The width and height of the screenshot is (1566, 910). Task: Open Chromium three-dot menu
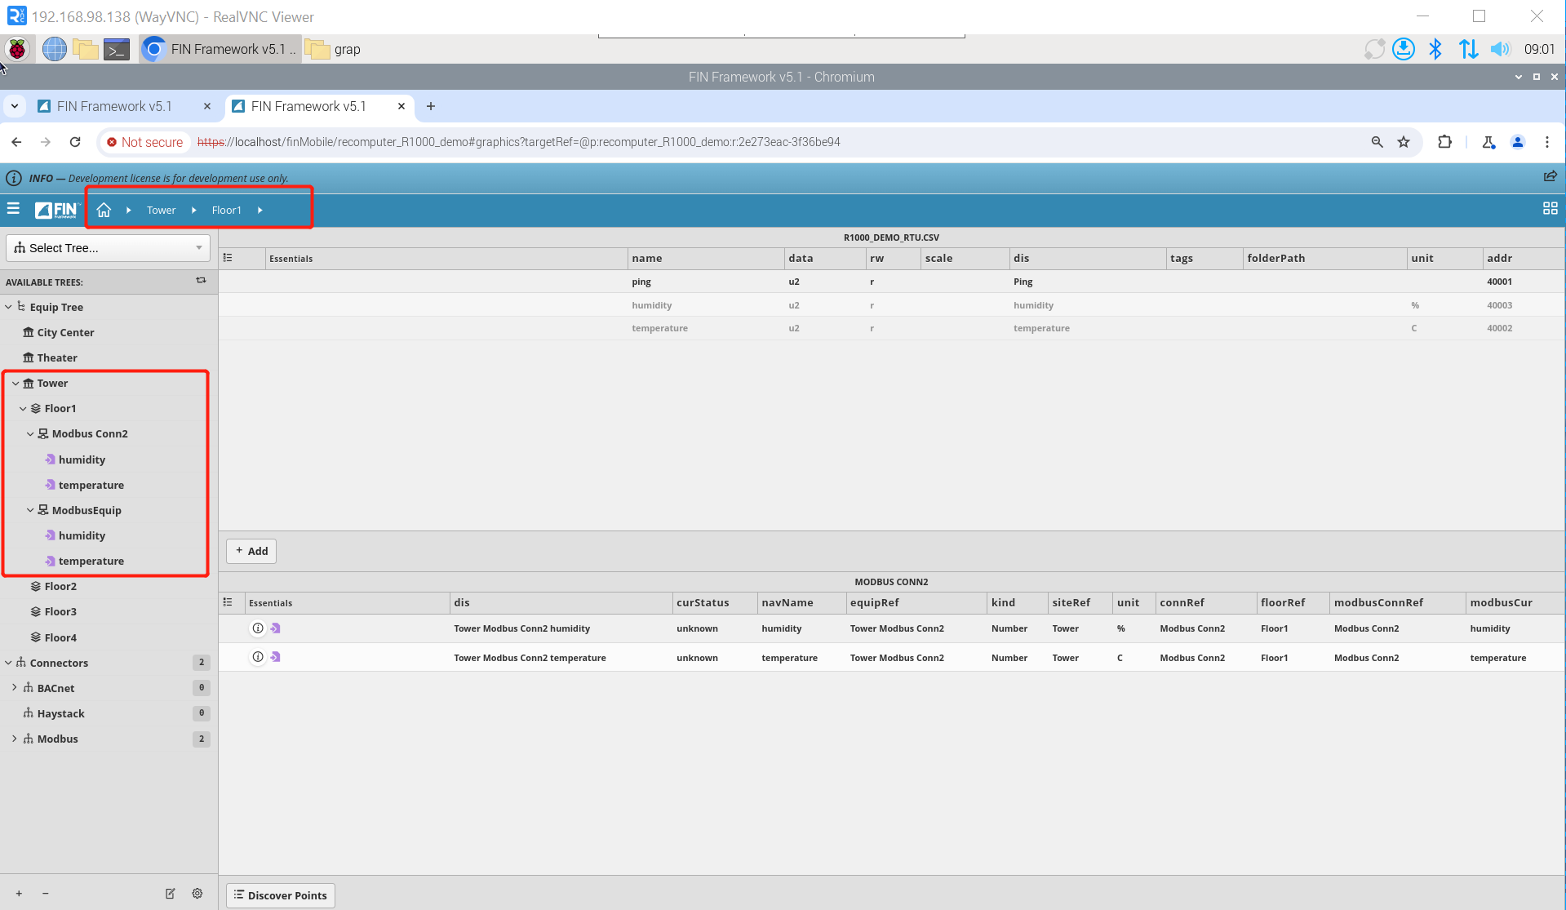click(x=1547, y=142)
